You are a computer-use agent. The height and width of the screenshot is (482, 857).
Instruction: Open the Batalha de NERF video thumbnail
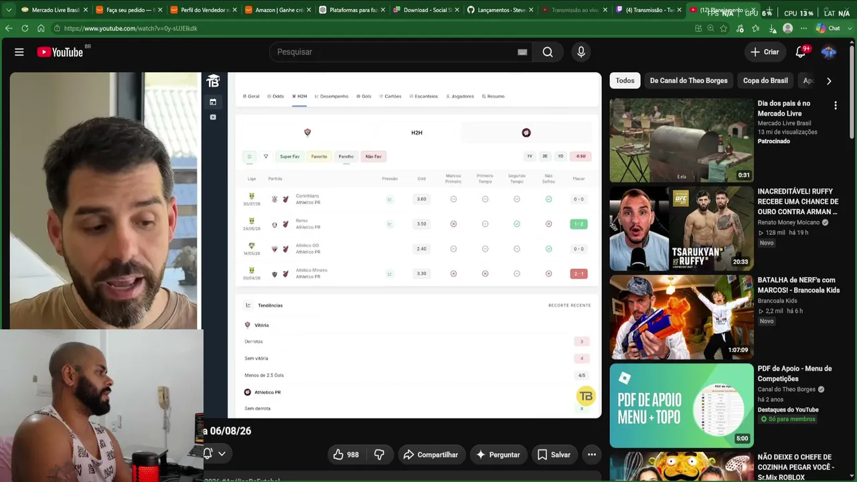click(x=682, y=317)
